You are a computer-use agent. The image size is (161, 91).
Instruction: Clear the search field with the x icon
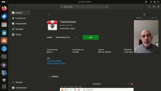coord(107,7)
